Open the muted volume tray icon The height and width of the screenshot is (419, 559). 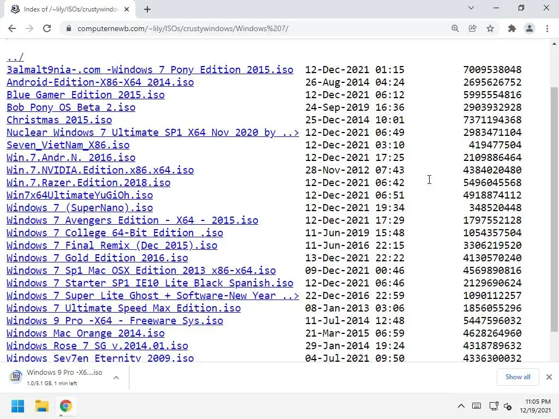pos(508,406)
